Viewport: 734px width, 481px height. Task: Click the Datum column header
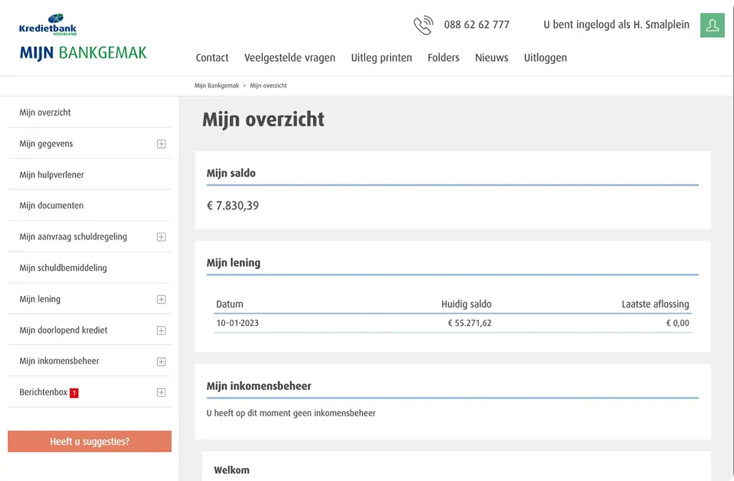tap(230, 304)
